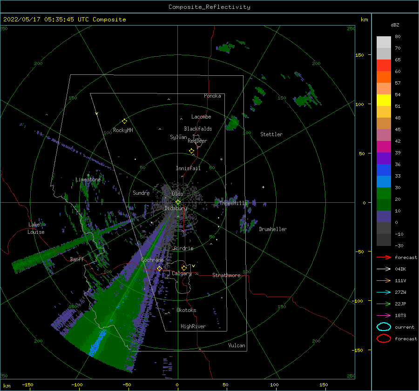
Task: Pick the light gray 70-80 dBZ swatch
Action: tap(384, 42)
